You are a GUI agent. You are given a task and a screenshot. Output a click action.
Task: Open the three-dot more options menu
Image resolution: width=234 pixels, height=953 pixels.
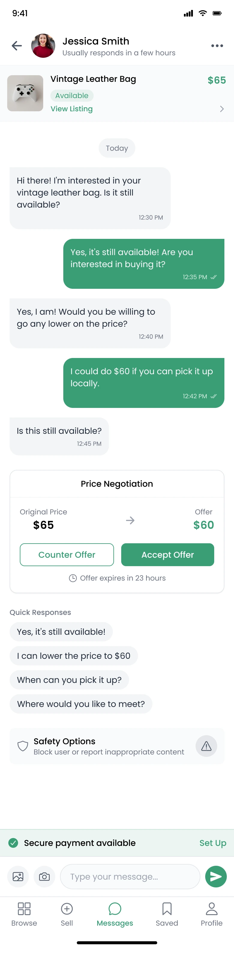pyautogui.click(x=217, y=46)
